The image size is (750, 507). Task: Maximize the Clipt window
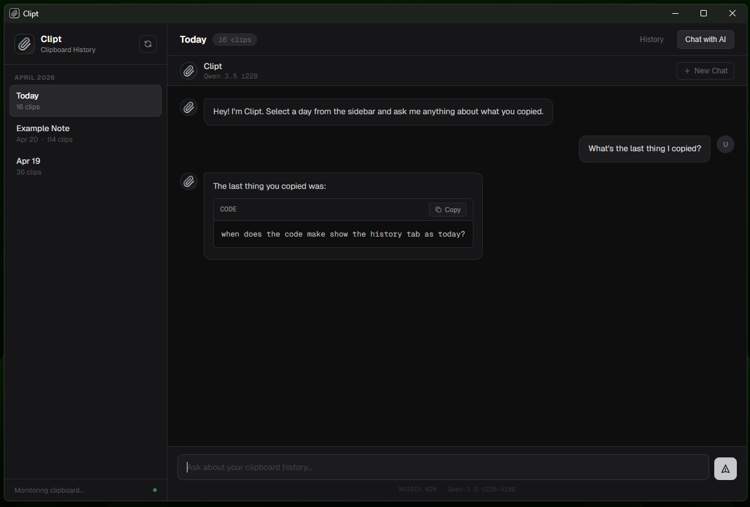703,13
